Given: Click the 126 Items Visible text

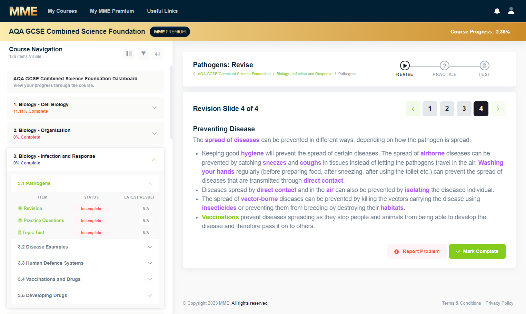Looking at the screenshot, I should pos(25,57).
